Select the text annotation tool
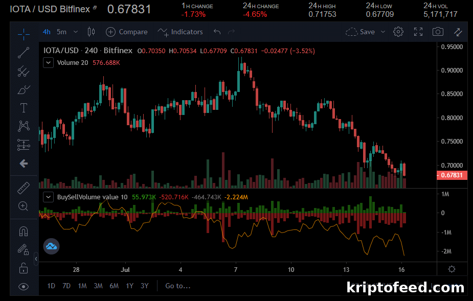Image resolution: width=473 pixels, height=301 pixels. click(24, 108)
